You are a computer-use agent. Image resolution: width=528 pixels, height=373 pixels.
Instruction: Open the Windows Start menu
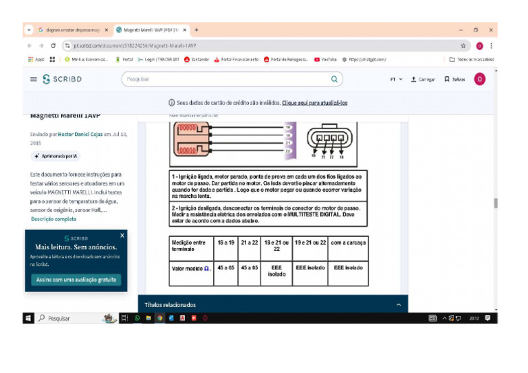[x=28, y=318]
